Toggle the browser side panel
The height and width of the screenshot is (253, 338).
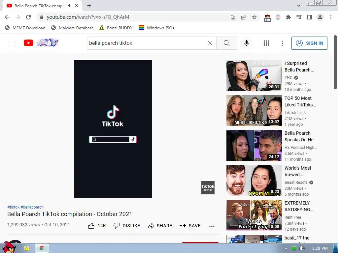click(x=310, y=17)
